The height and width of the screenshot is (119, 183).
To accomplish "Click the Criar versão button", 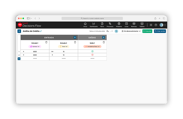I will click(160, 31).
